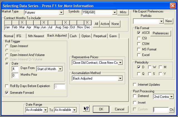The height and width of the screenshot is (117, 178).
Task: Open the Portfolio dropdown
Action: point(161,21)
